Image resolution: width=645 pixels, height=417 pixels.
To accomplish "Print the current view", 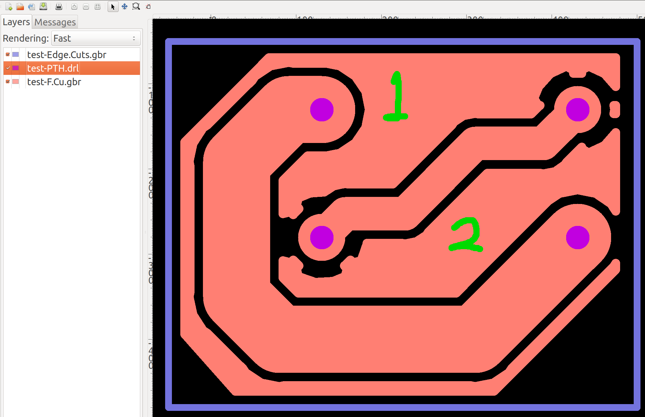I will pyautogui.click(x=58, y=6).
